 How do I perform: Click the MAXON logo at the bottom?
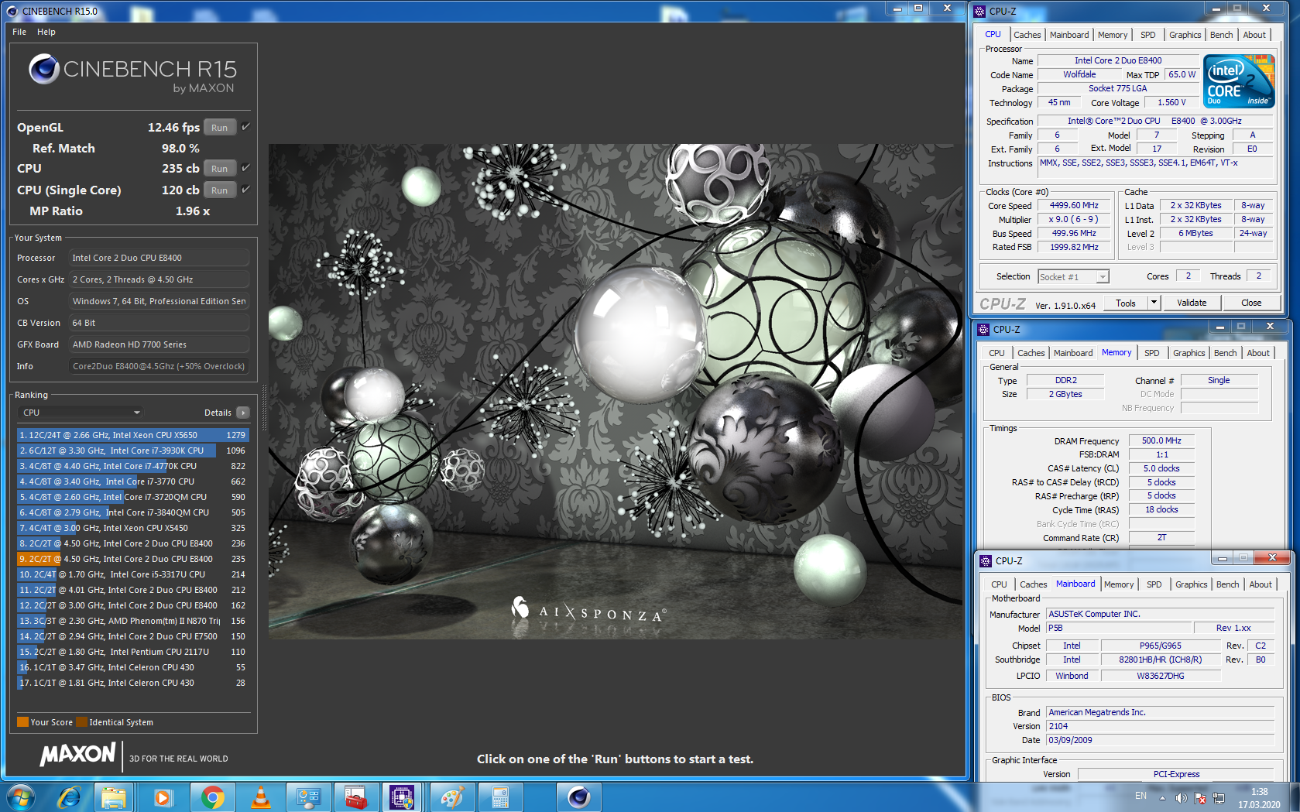click(77, 754)
